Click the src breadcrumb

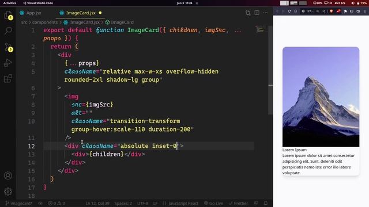pyautogui.click(x=24, y=22)
